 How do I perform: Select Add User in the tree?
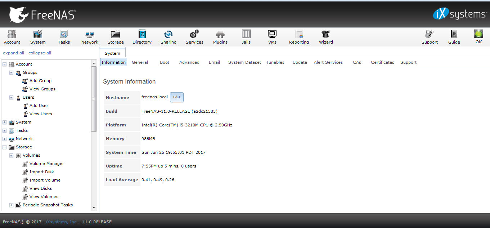click(39, 106)
